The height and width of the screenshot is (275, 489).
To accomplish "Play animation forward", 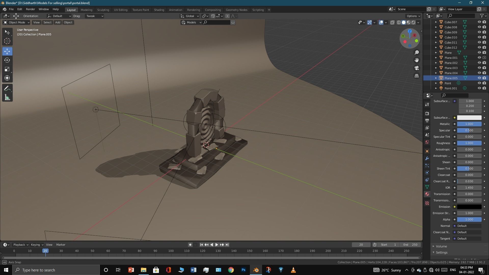I will coord(217,245).
